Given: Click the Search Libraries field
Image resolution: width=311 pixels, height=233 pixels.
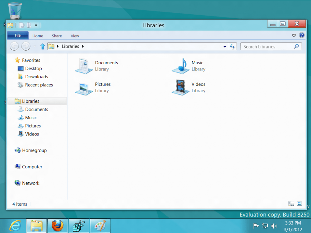Looking at the screenshot, I should pos(271,47).
